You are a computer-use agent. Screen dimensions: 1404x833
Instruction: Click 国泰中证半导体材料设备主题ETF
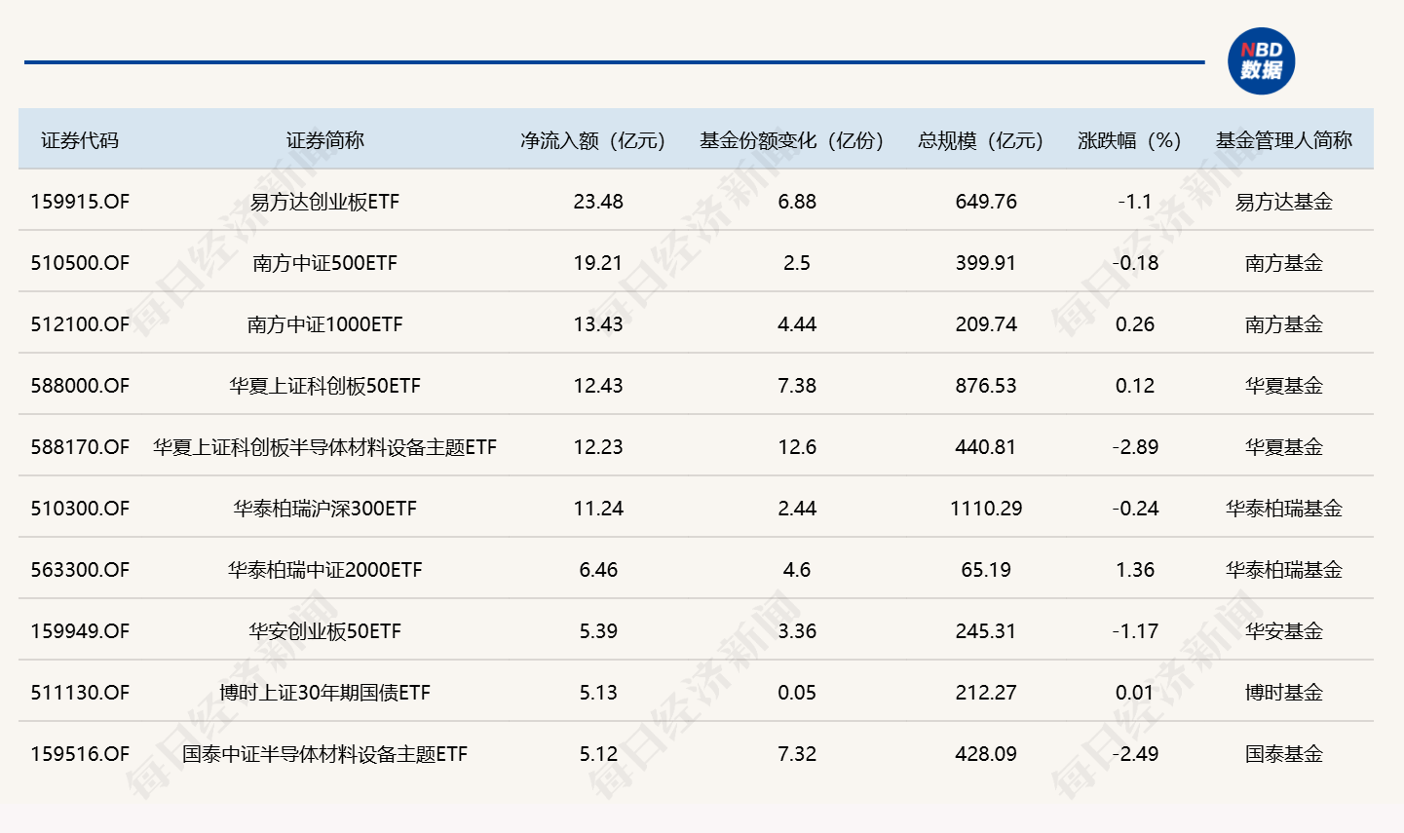[x=325, y=754]
